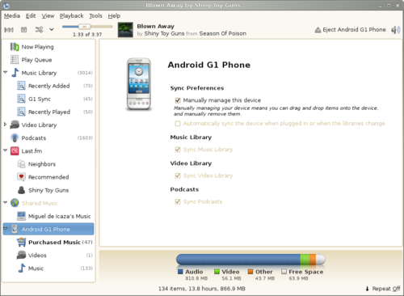Collapse the Music Library tree
This screenshot has height=296, width=404.
coord(6,72)
